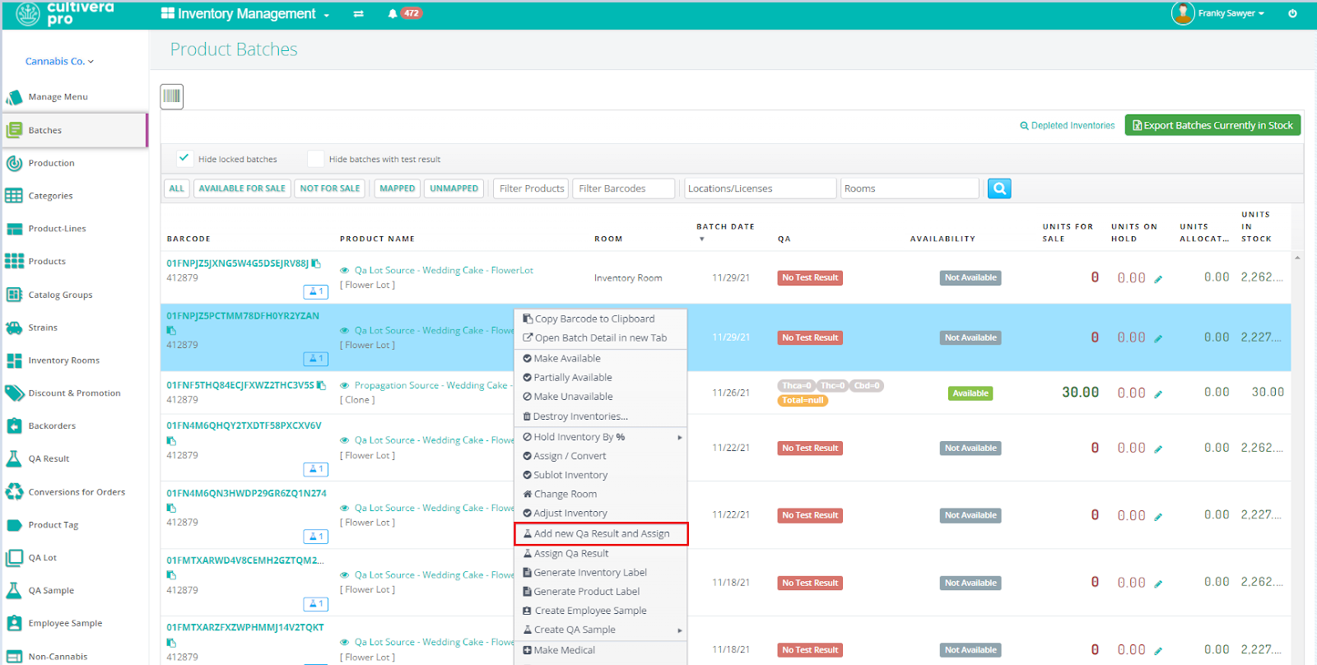Sort by Batch Date column header
This screenshot has width=1317, height=665.
pos(725,226)
